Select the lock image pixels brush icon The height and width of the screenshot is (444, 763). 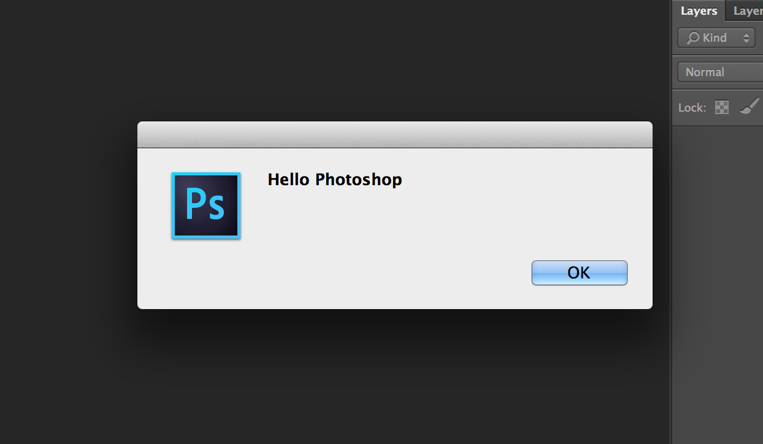point(749,107)
